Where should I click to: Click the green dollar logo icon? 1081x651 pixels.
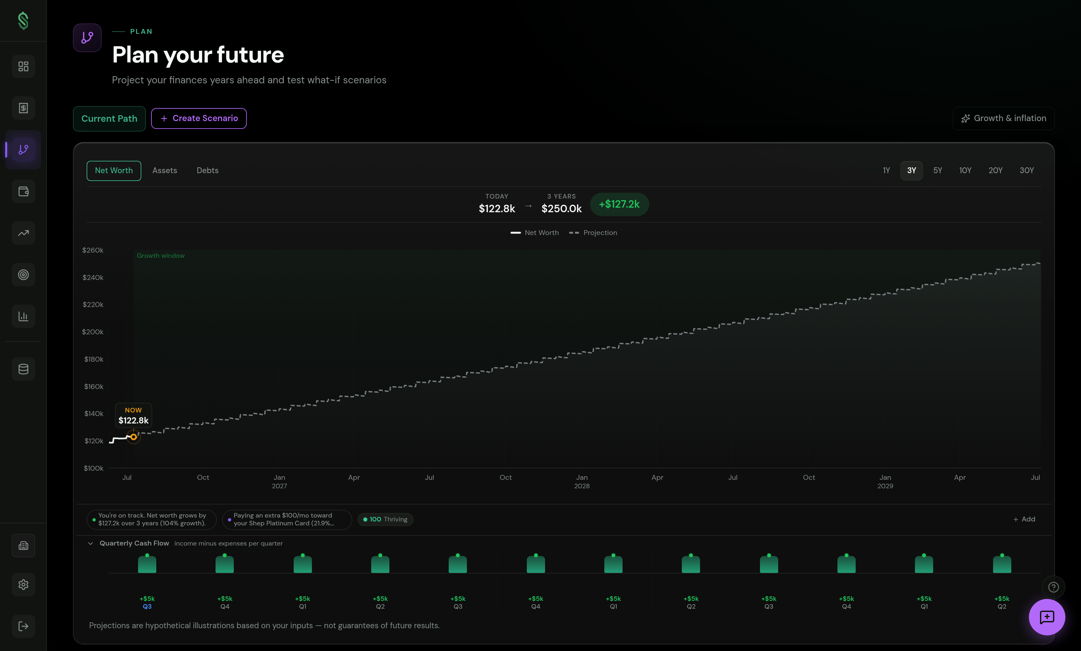[23, 21]
